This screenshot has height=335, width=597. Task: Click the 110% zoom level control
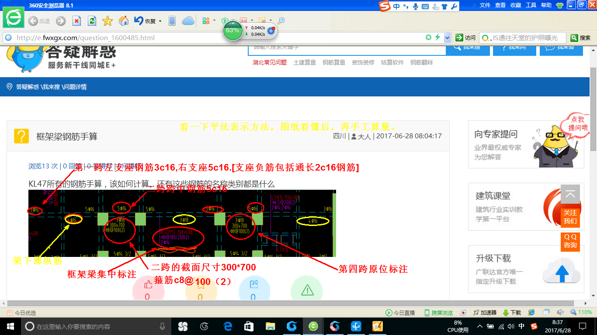point(581,312)
